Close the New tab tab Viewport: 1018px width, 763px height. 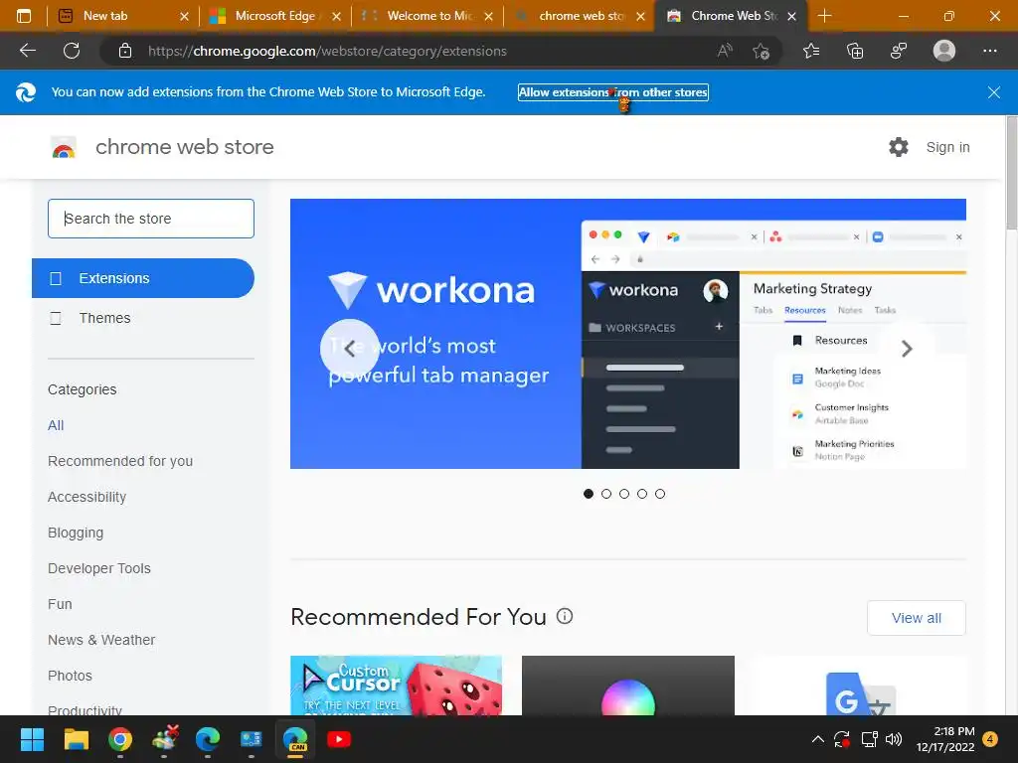click(184, 16)
